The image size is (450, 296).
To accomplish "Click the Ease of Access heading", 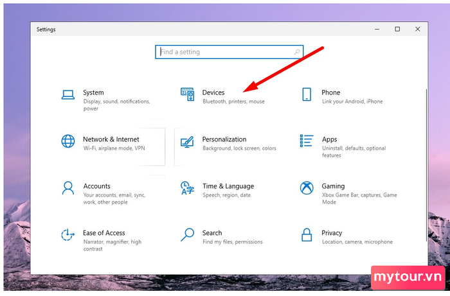I will [104, 232].
